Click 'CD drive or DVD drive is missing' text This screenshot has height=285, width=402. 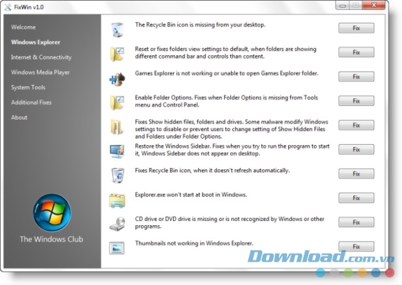pos(230,223)
